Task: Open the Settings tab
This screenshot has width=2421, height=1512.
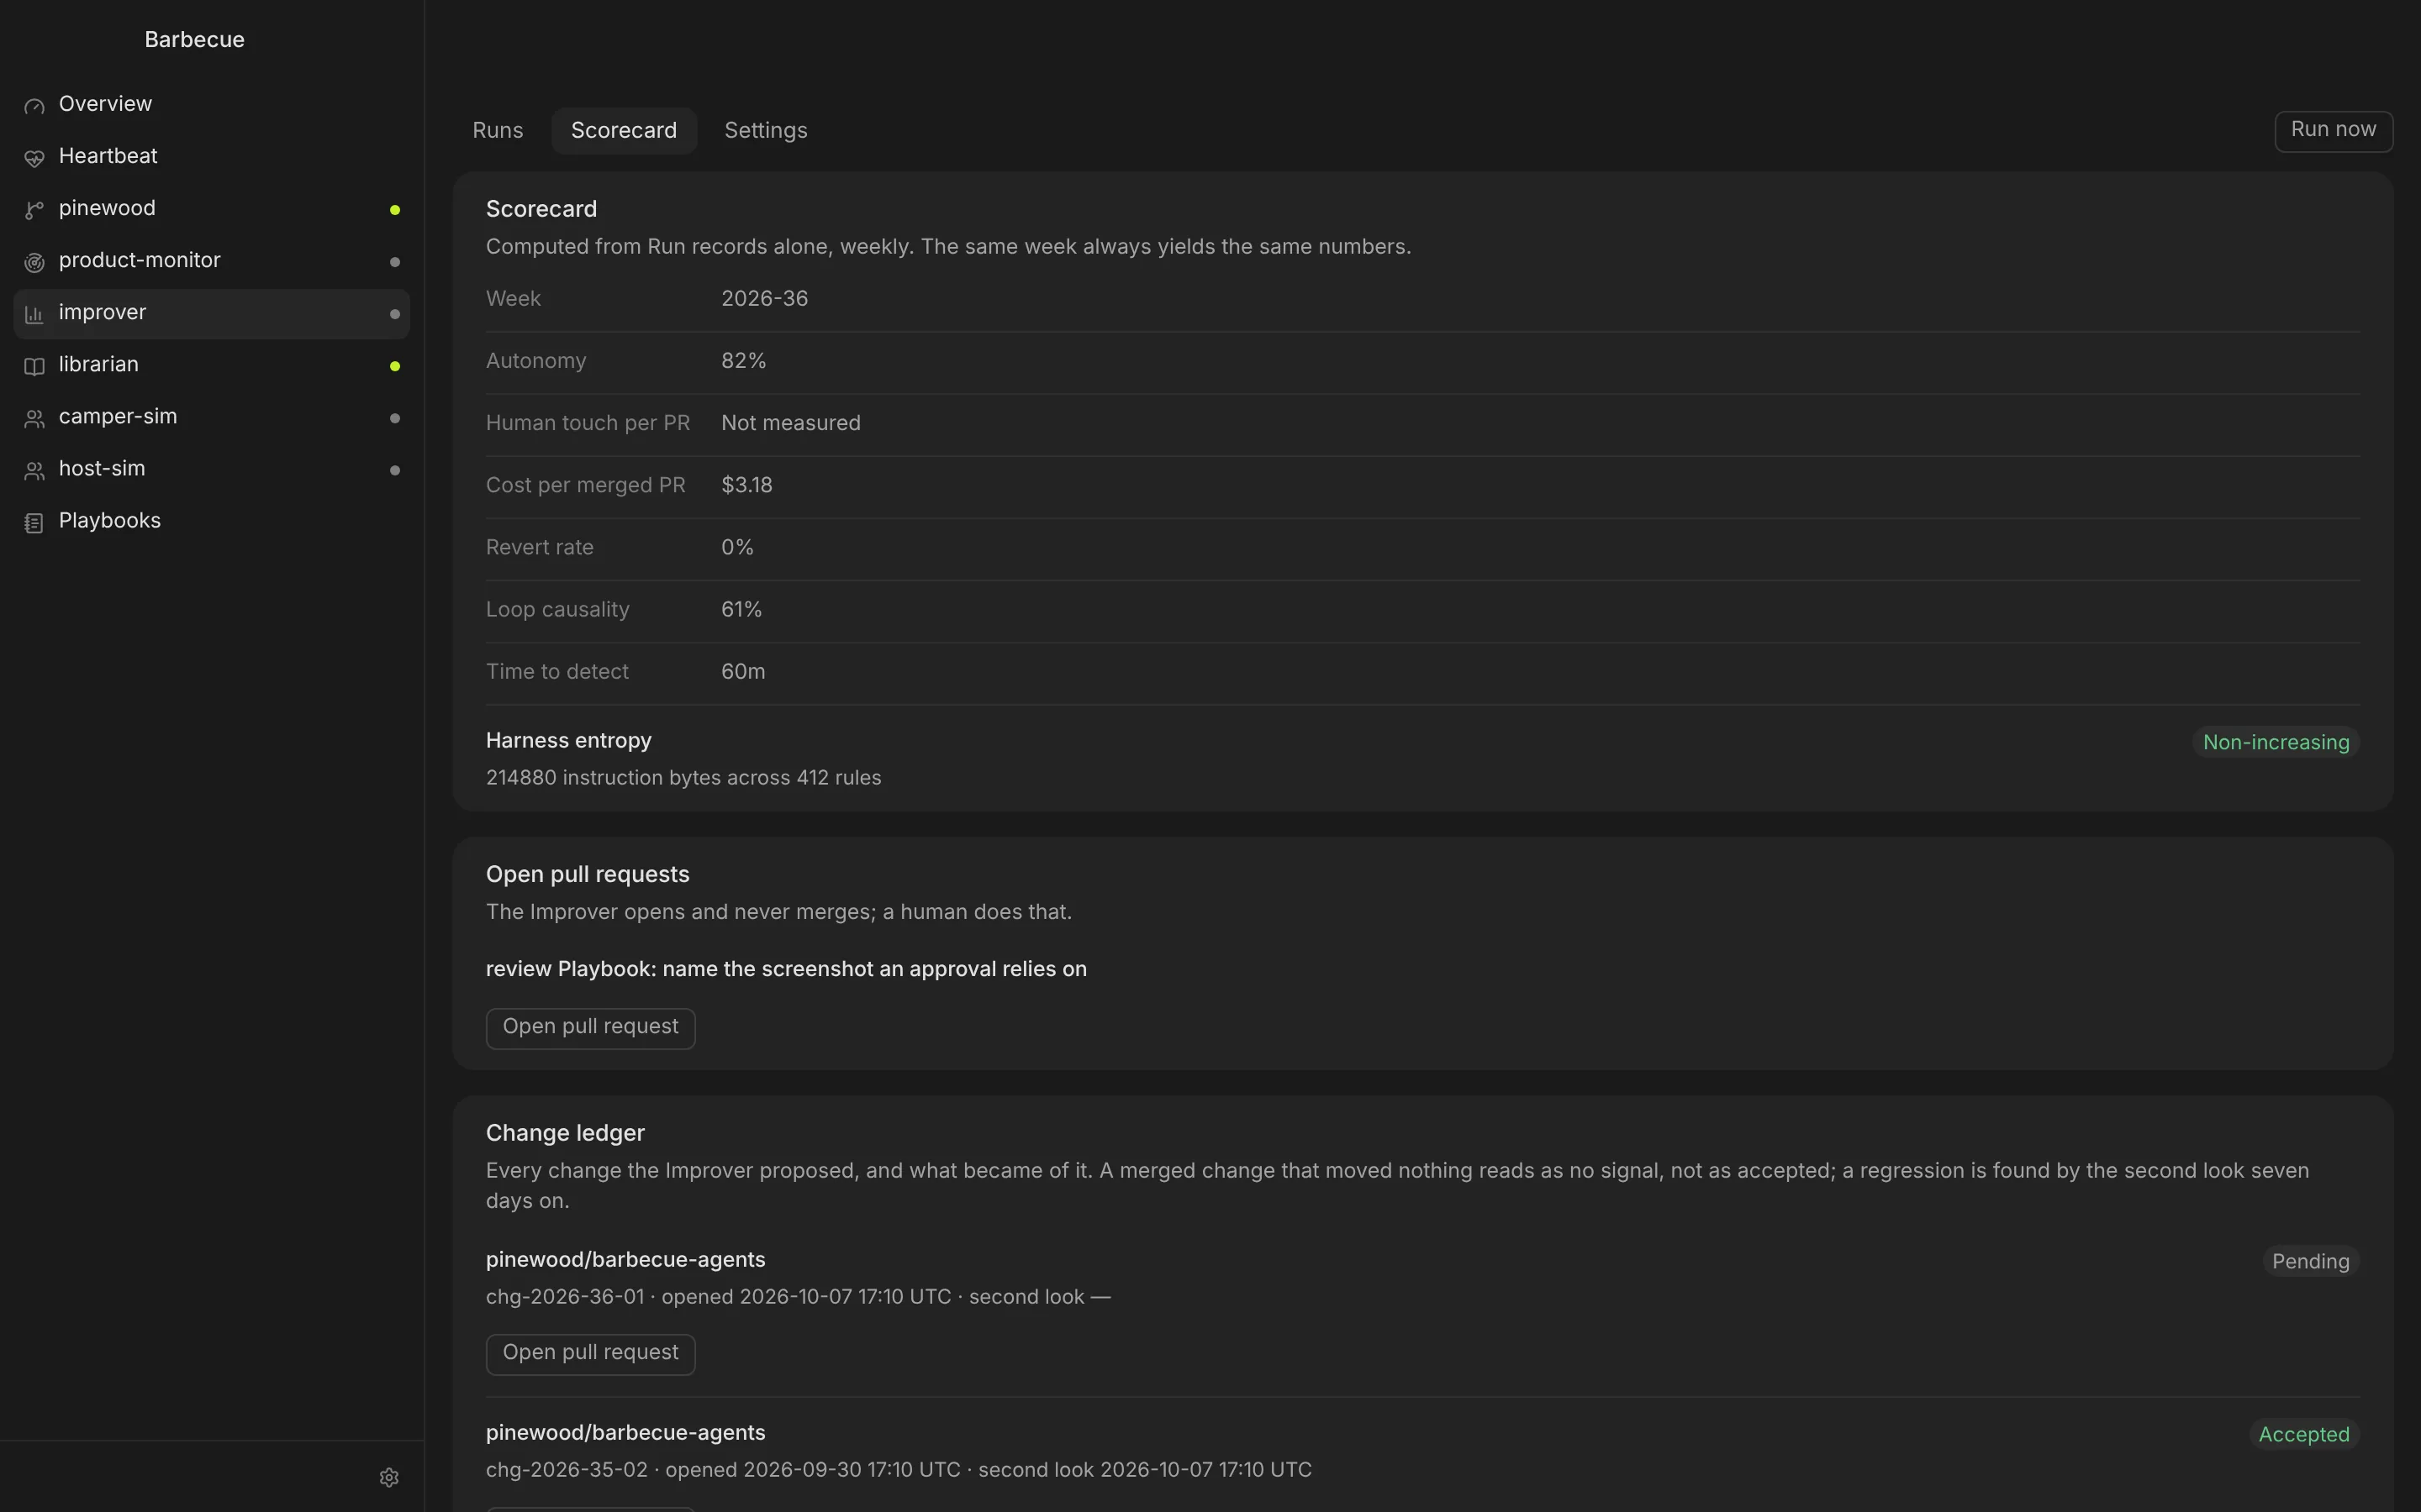Action: (765, 131)
